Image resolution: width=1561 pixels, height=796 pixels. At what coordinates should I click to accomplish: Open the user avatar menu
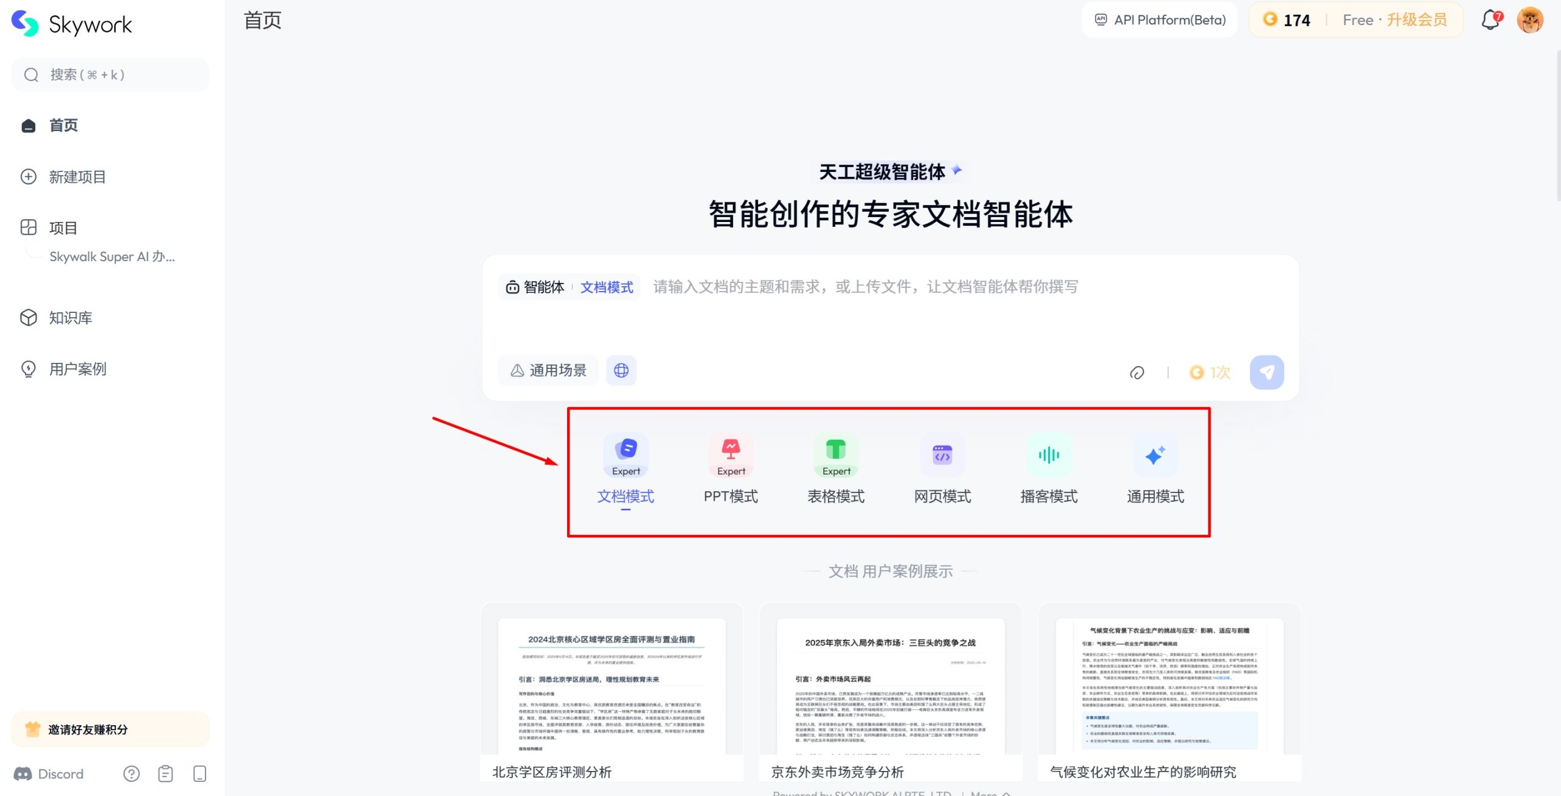1530,20
